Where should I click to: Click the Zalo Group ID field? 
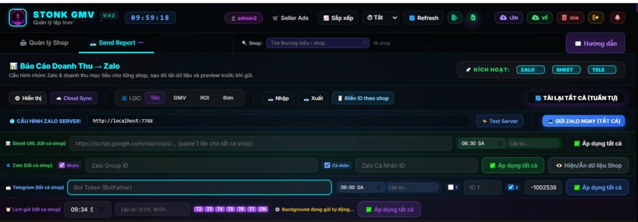coord(201,165)
